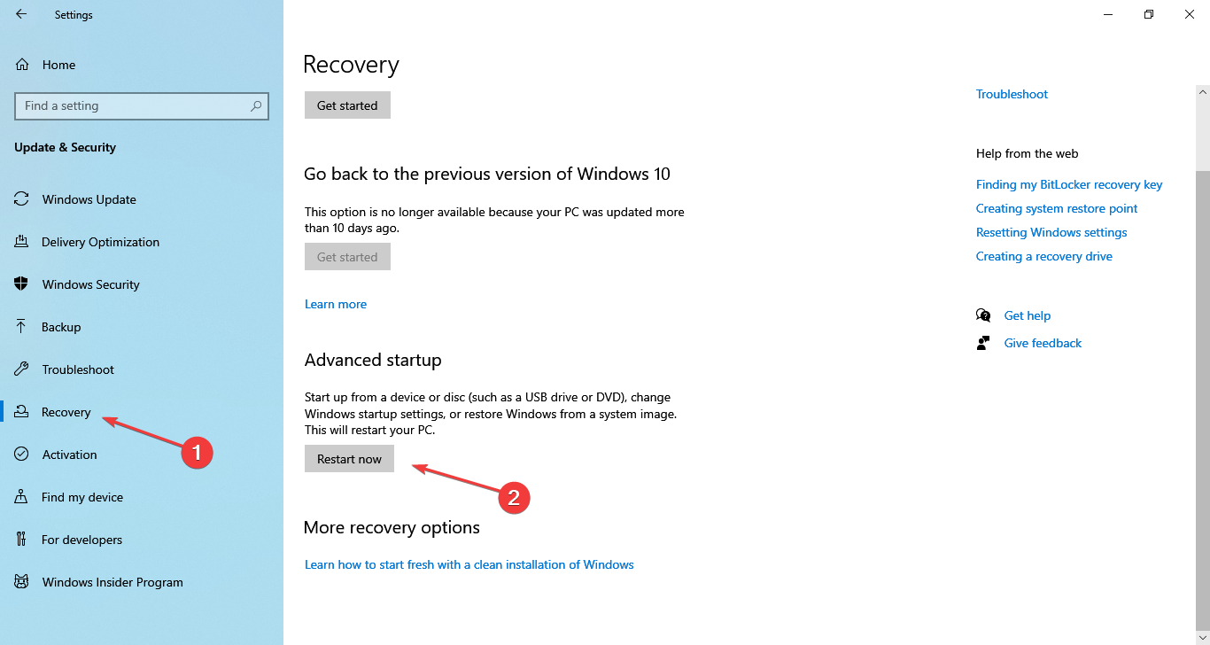Open the Troubleshoot wrench icon in sidebar
Viewport: 1210px width, 645px height.
(x=22, y=369)
